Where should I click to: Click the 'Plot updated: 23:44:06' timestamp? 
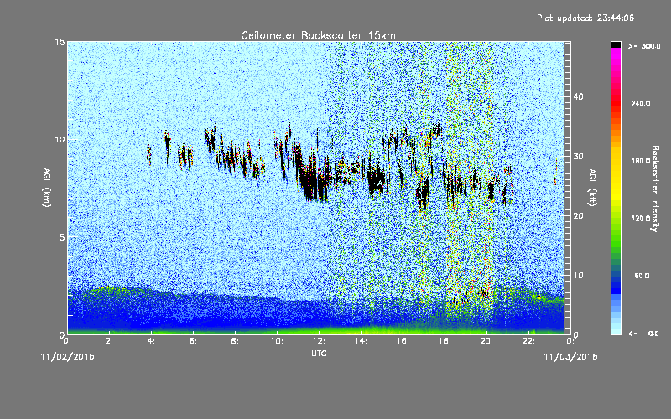click(x=585, y=18)
